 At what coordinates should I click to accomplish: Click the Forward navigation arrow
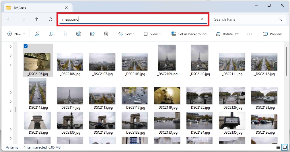point(23,19)
